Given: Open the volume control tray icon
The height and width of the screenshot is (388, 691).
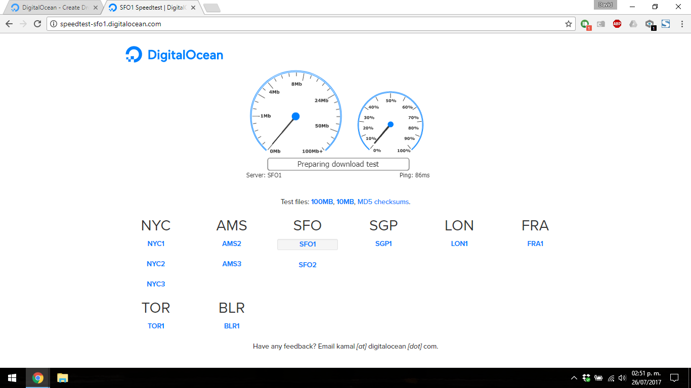Looking at the screenshot, I should pyautogui.click(x=622, y=378).
